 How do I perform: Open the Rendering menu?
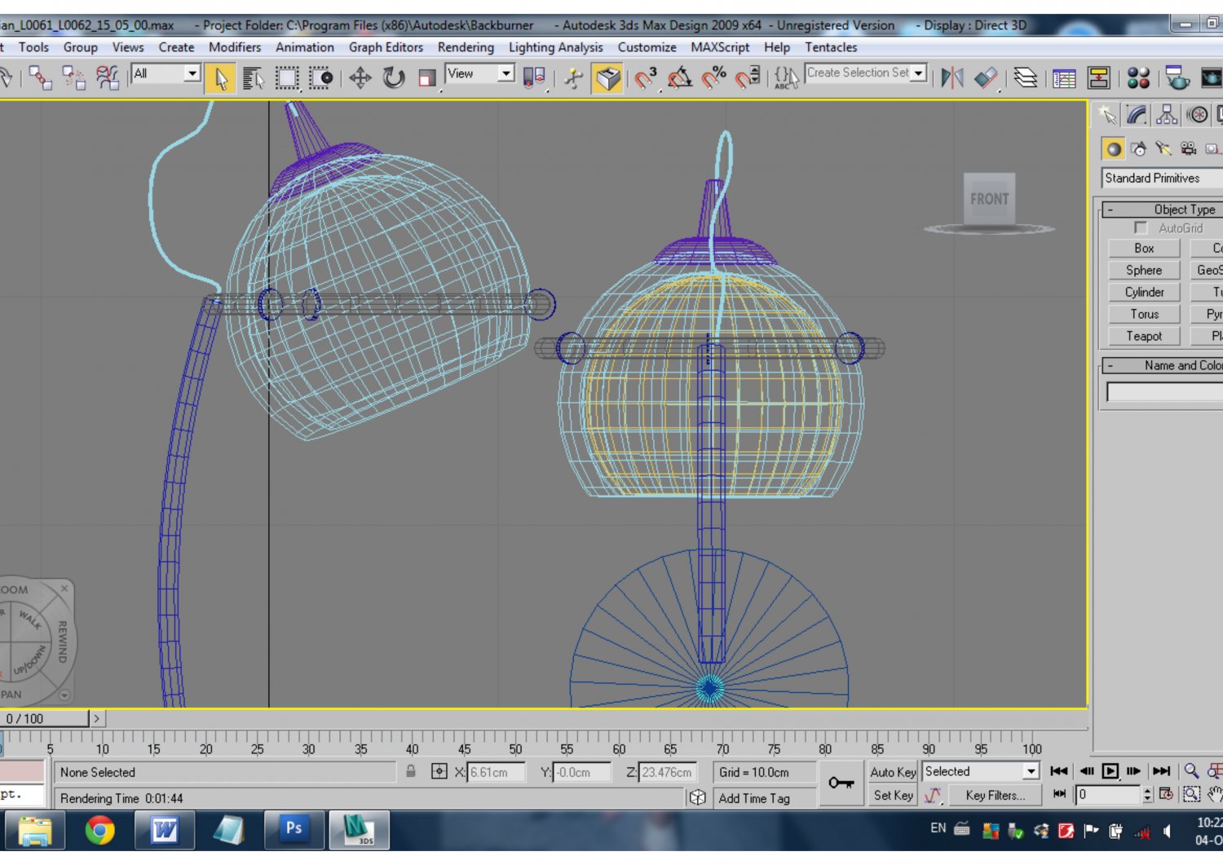(466, 47)
